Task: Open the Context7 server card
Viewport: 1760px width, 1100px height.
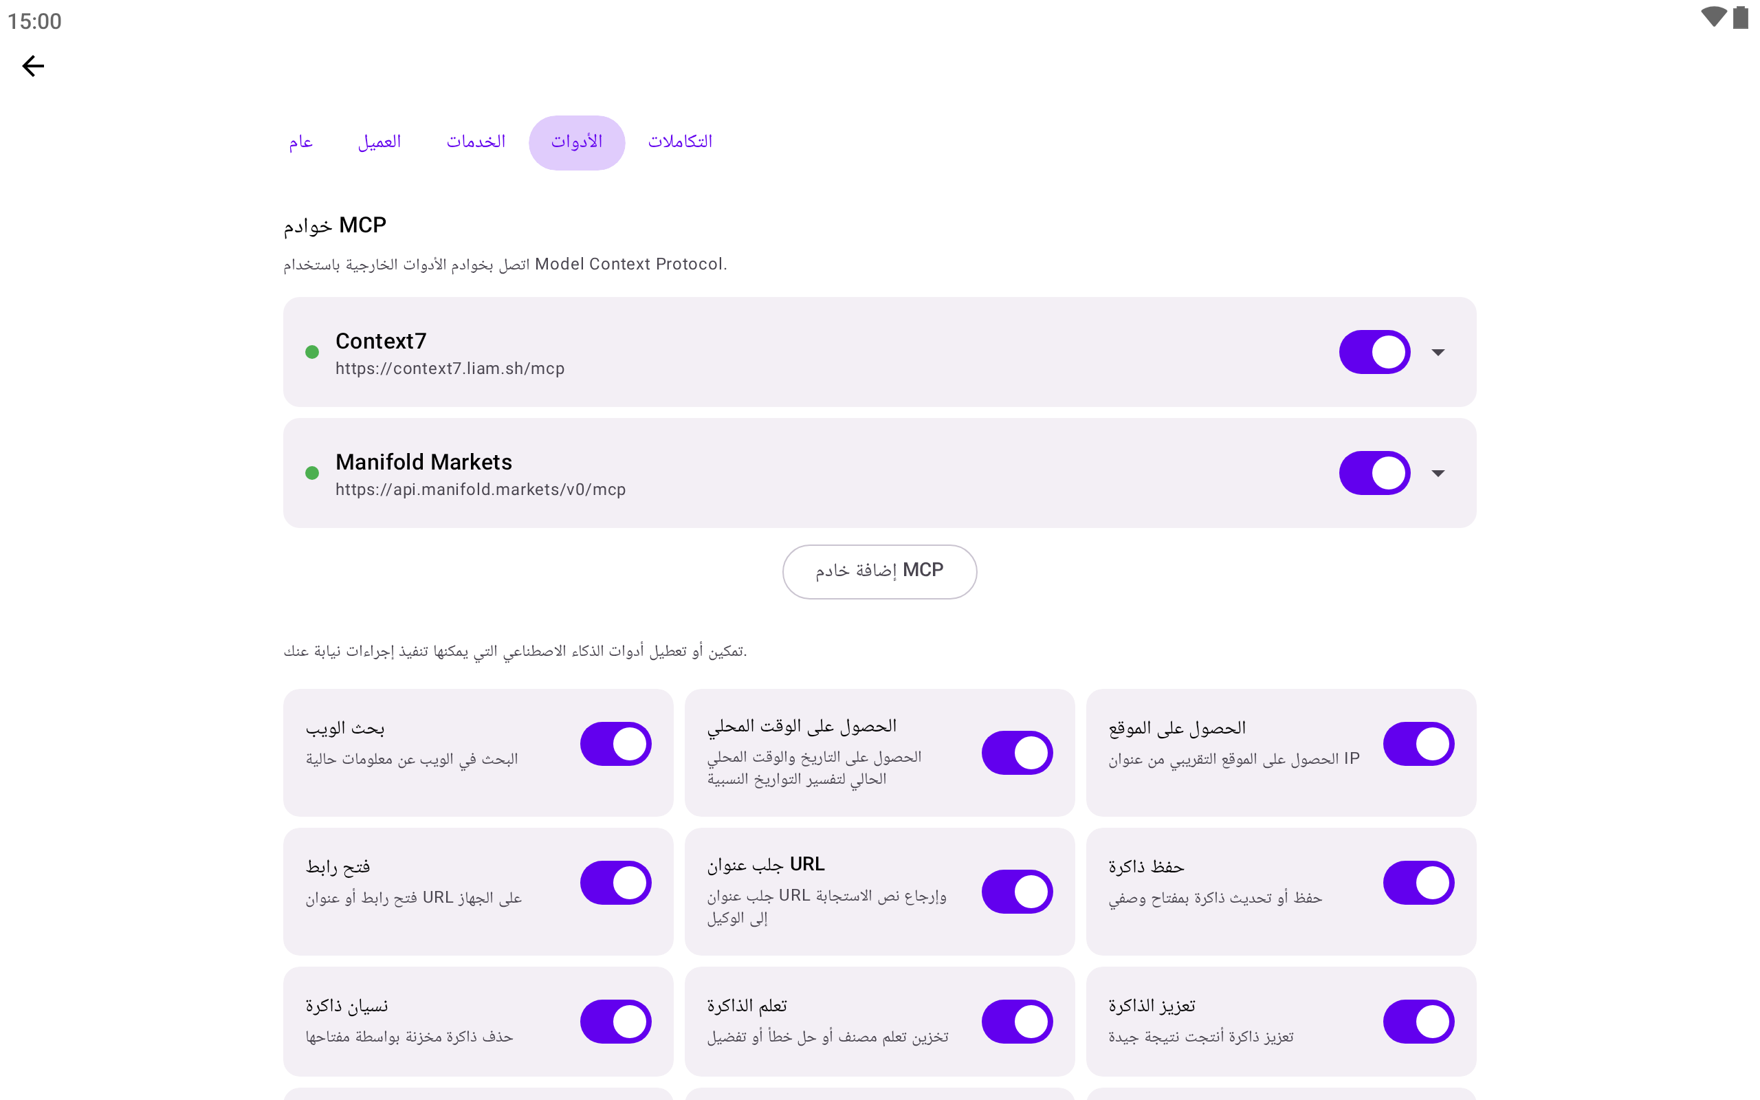Action: 879,352
